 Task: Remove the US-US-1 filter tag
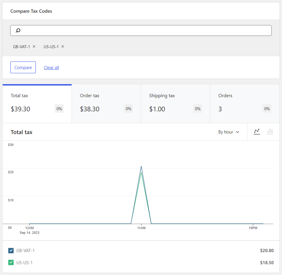[x=62, y=46]
